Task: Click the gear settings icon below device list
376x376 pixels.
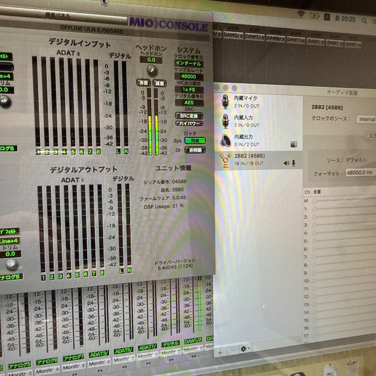Action: tap(244, 348)
